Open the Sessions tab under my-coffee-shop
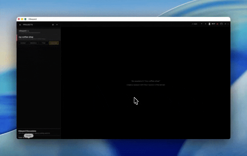Image resolution: width=247 pixels, height=156 pixels. tap(33, 43)
